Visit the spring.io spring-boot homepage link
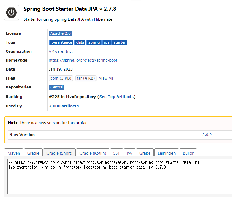Viewport: 232px width, 197px height. (83, 60)
